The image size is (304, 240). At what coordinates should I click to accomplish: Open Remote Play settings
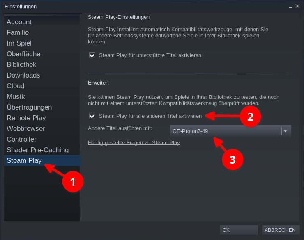coord(26,118)
